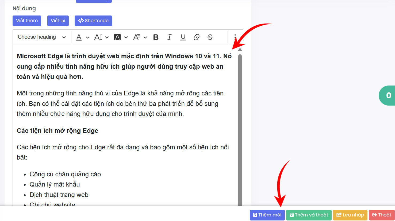Image resolution: width=395 pixels, height=221 pixels.
Task: Expand the background color dropdown arrow
Action: [x=126, y=37]
